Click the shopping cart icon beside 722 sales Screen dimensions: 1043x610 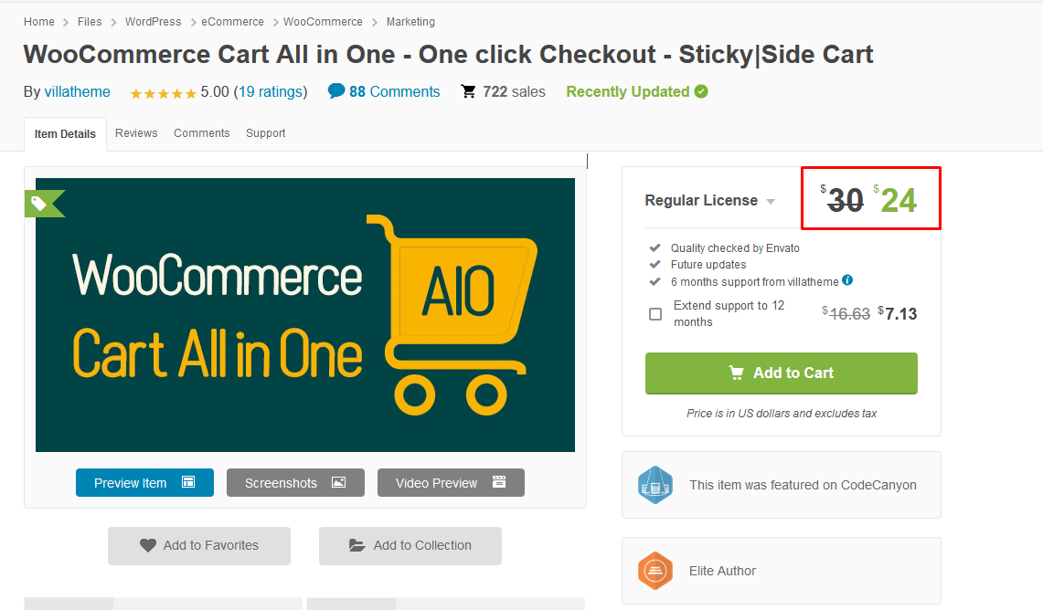tap(468, 91)
